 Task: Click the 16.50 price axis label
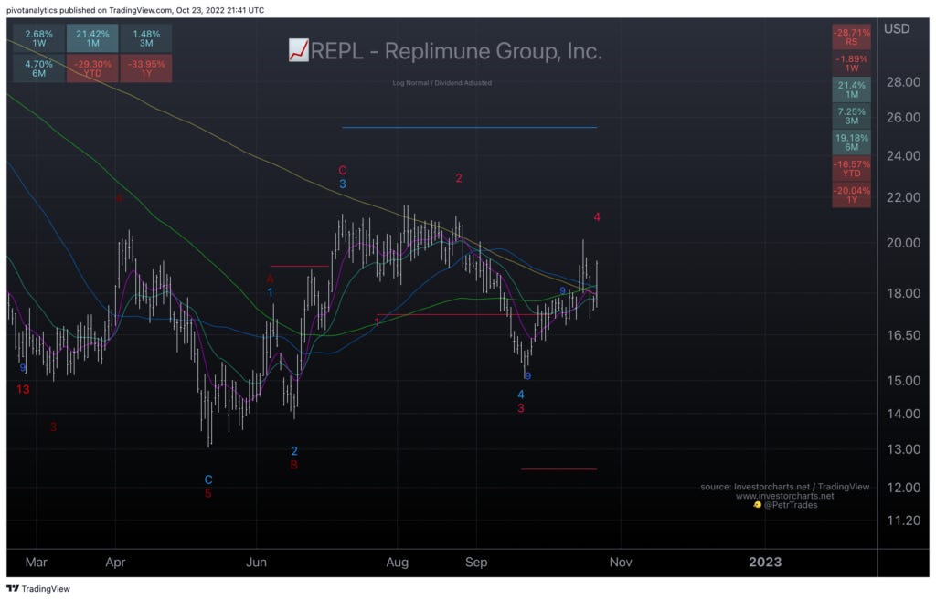pyautogui.click(x=903, y=335)
